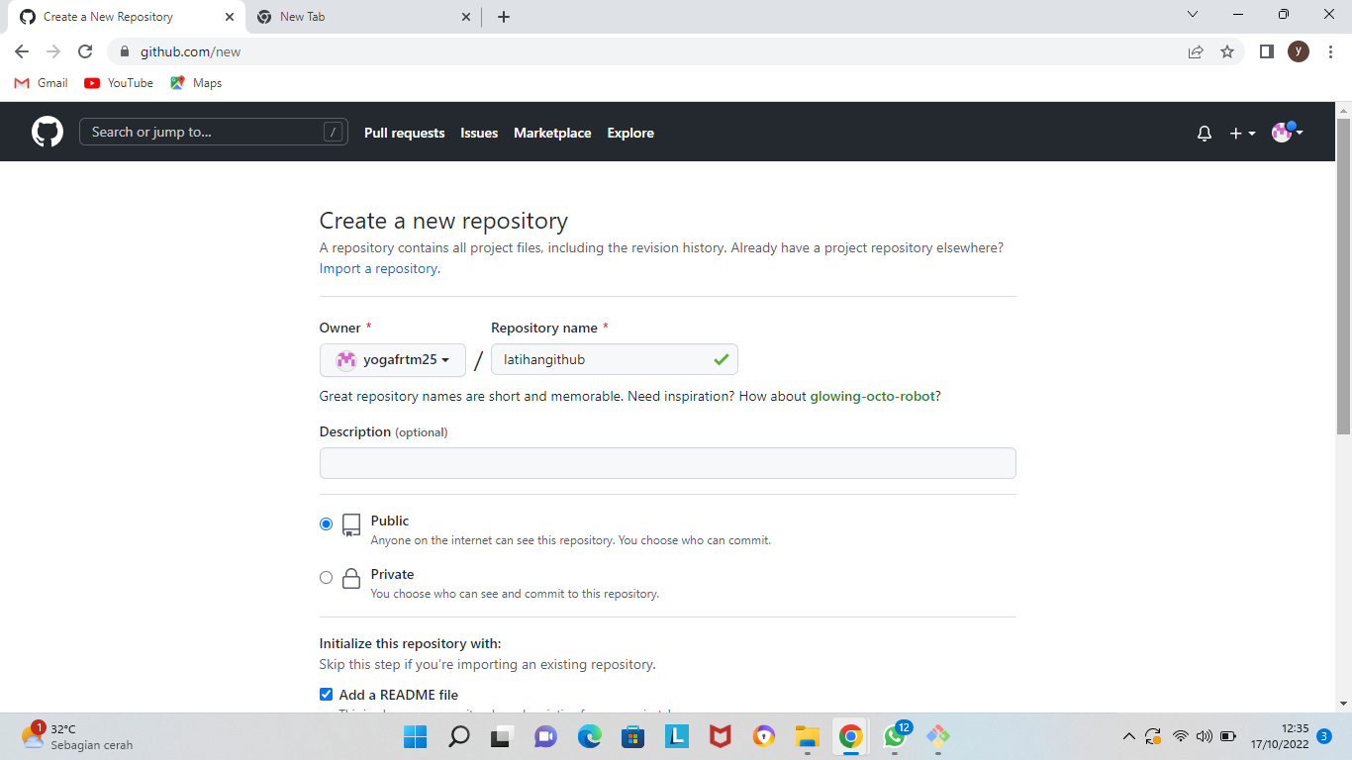1352x760 pixels.
Task: Open YouTube from the bookmarks bar
Action: (x=118, y=83)
